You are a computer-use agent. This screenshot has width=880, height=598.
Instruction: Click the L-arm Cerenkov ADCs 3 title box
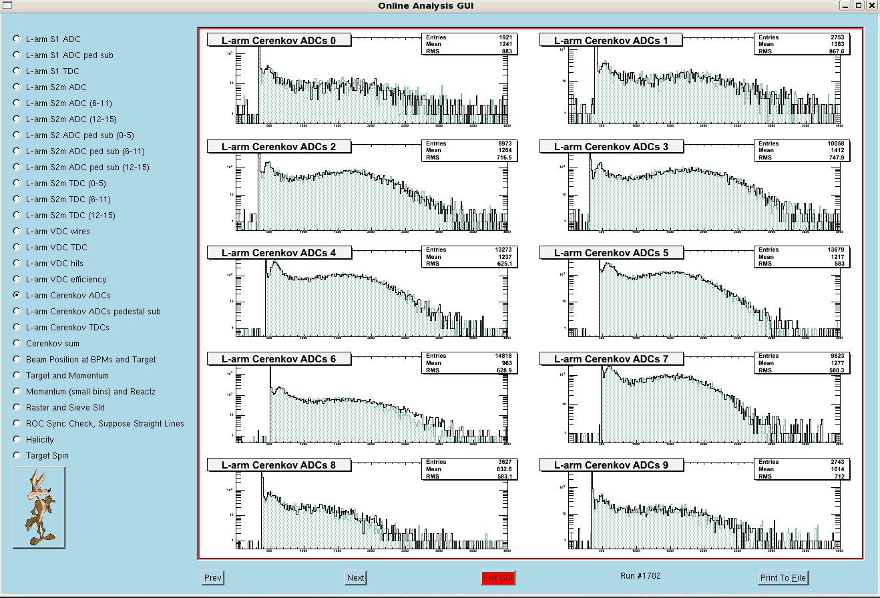[x=611, y=147]
